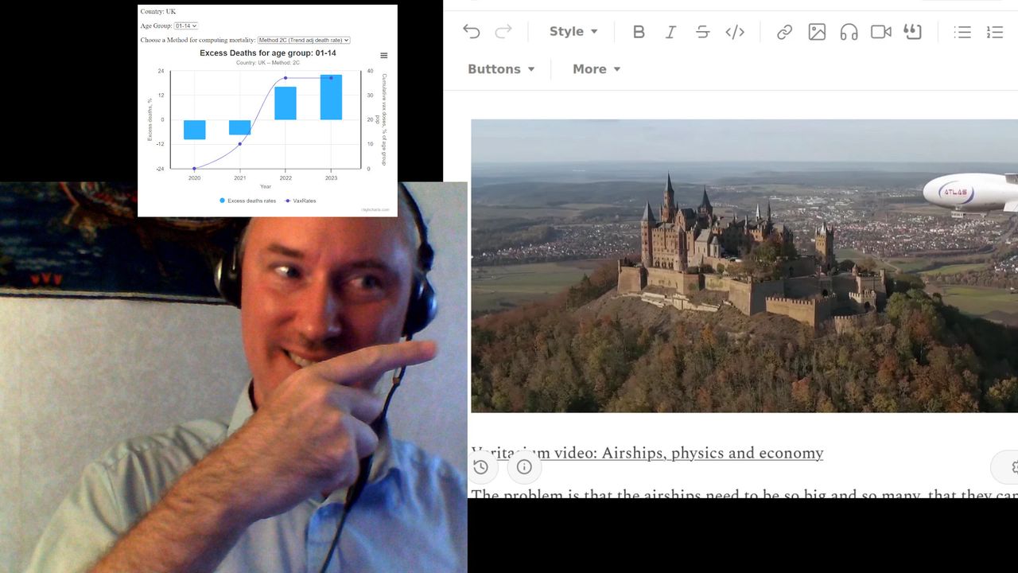This screenshot has width=1018, height=573.
Task: Create a bulleted list
Action: 962,32
